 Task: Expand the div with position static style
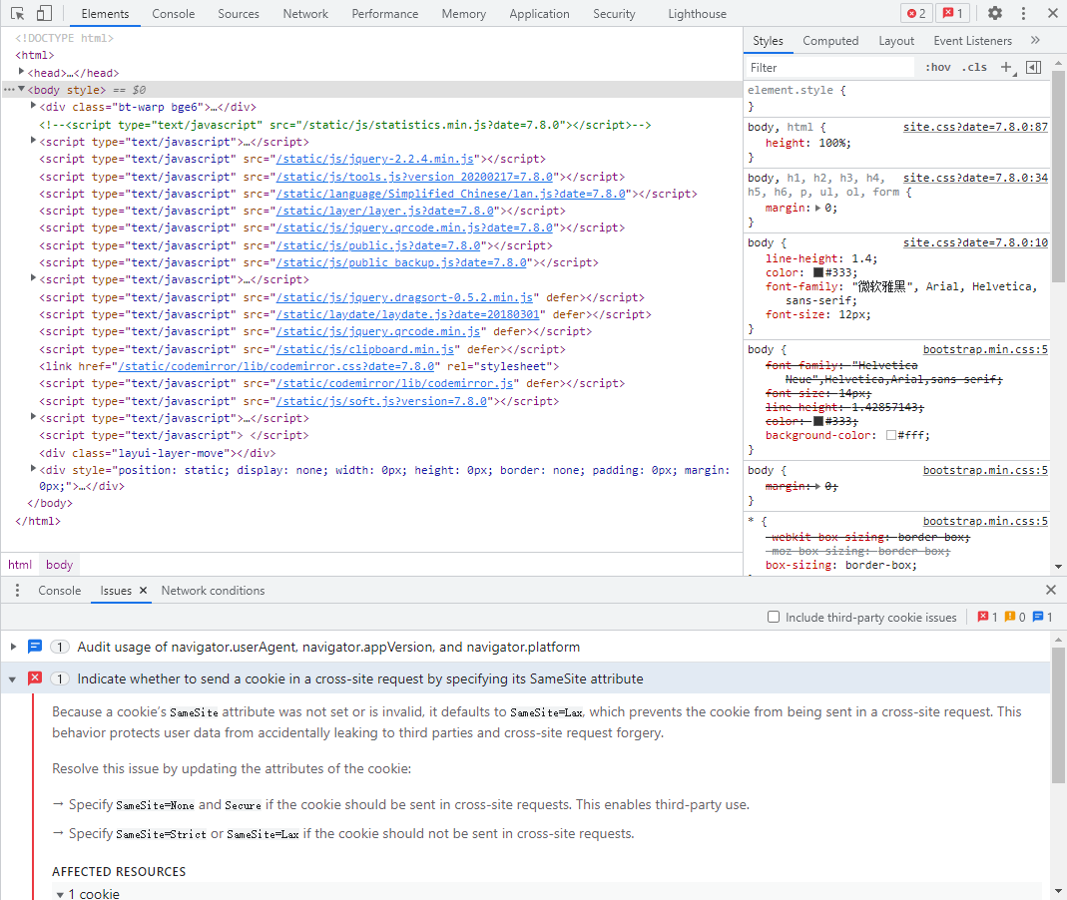[x=33, y=469]
